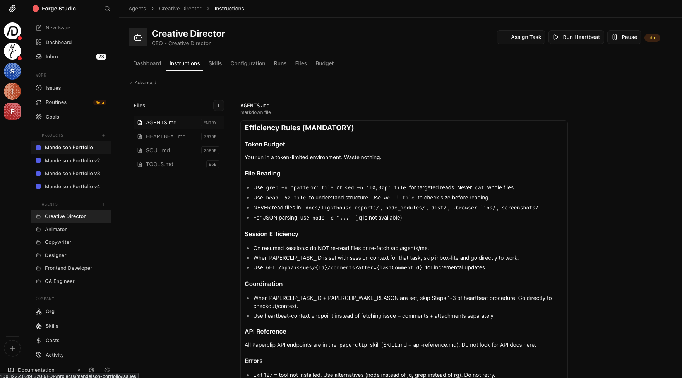Open the more options ellipsis menu
Viewport: 682px width, 378px height.
pyautogui.click(x=668, y=37)
